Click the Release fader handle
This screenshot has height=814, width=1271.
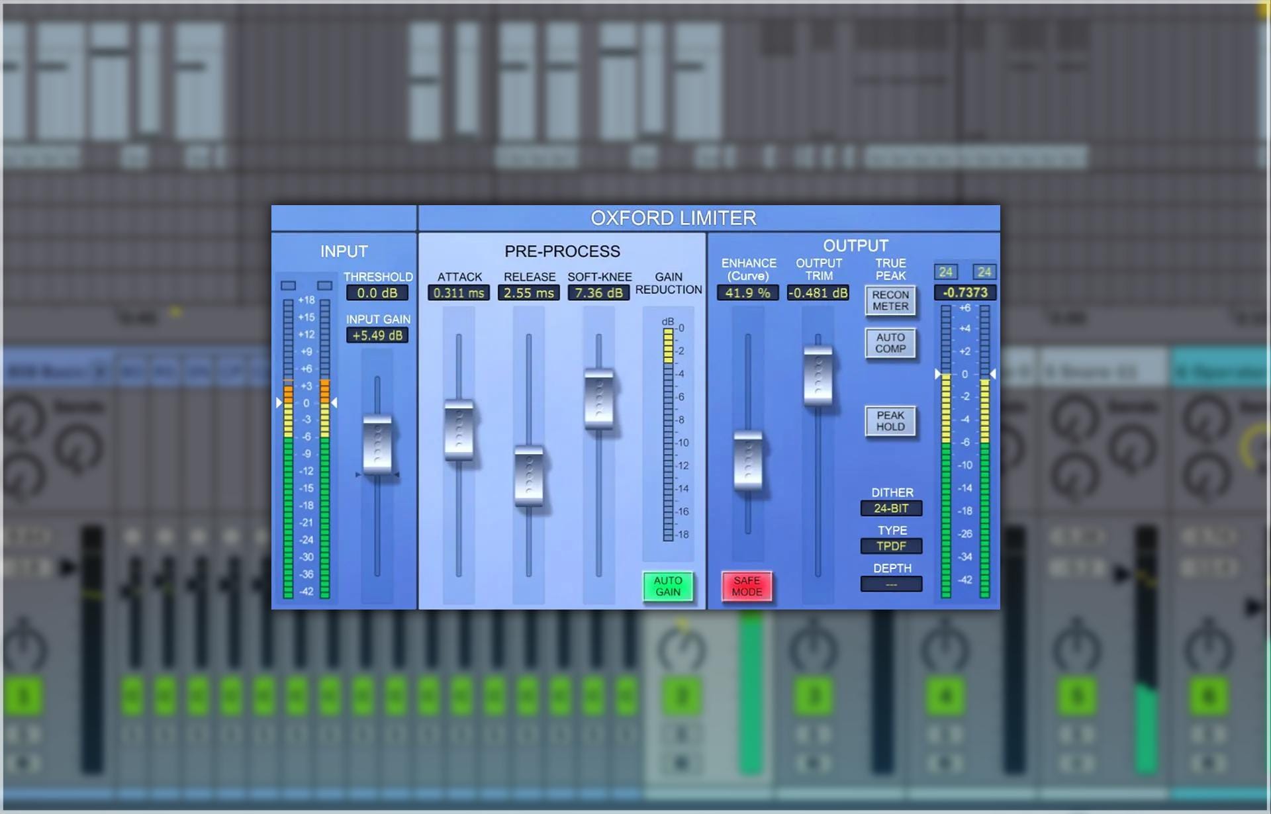pyautogui.click(x=529, y=476)
